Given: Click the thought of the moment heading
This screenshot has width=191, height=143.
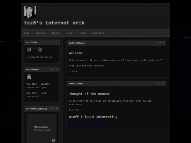Looking at the screenshot, I should coord(89,94).
